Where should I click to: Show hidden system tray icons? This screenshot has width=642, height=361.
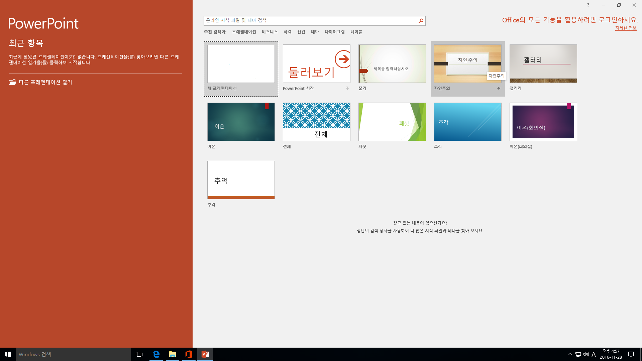(x=570, y=354)
